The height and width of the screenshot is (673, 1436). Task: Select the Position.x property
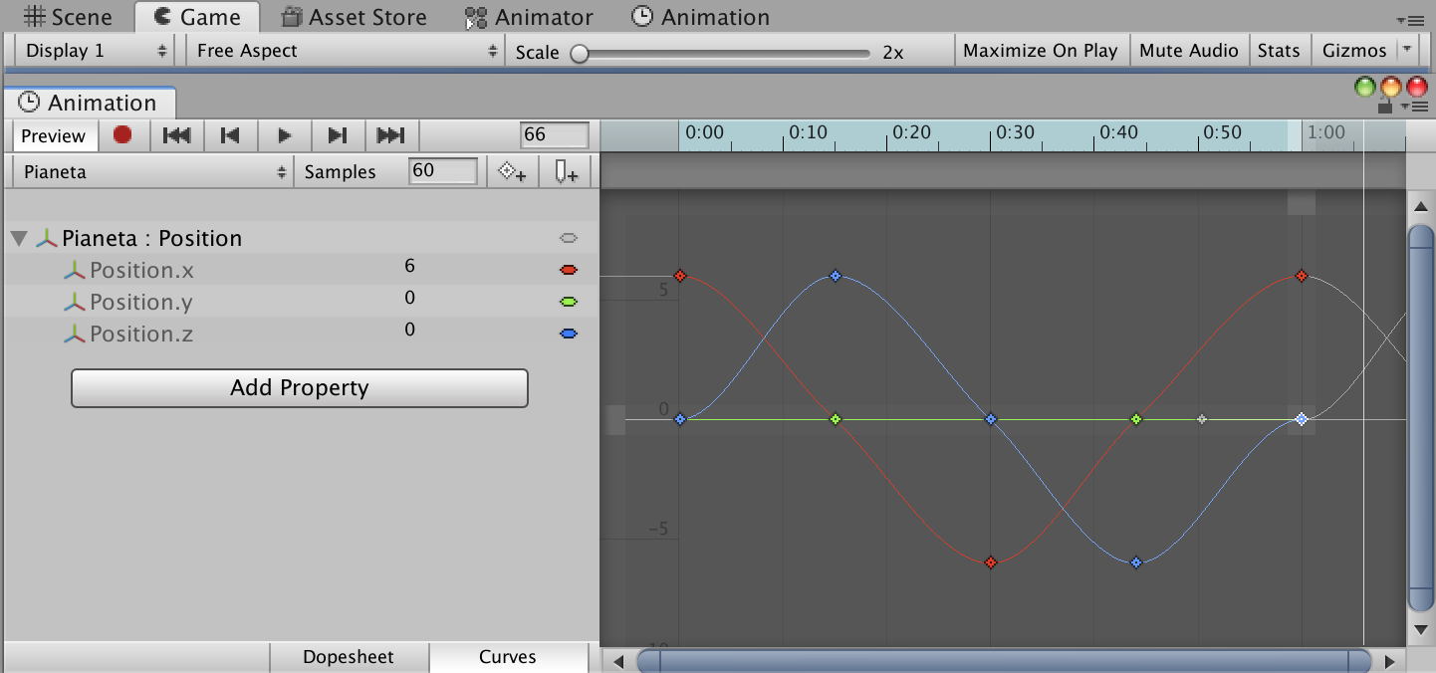tap(299, 270)
